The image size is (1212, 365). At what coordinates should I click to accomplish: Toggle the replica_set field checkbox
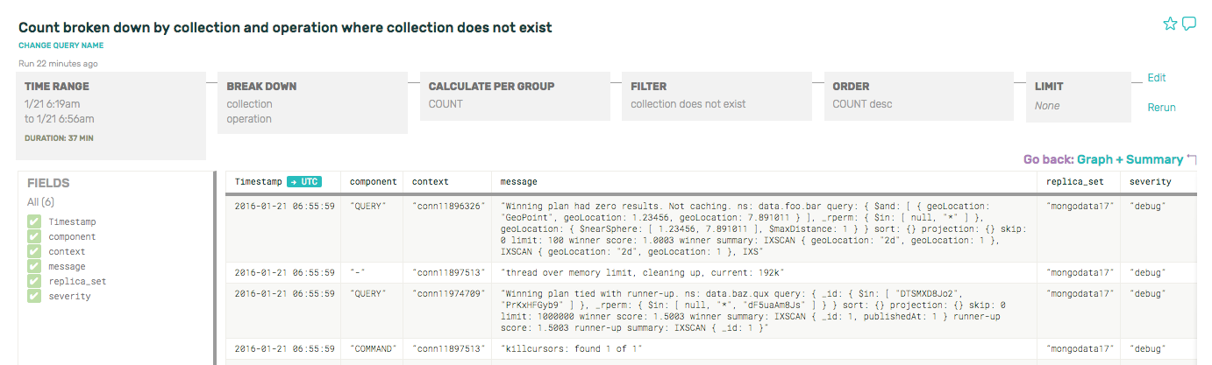34,282
